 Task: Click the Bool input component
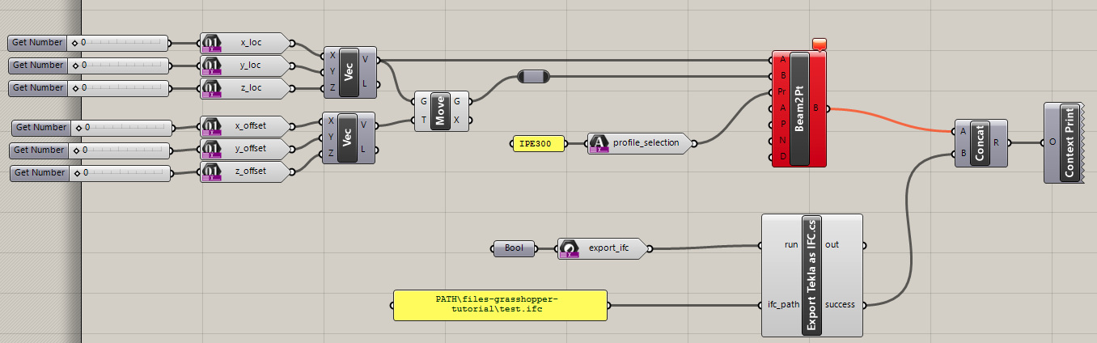coord(514,248)
